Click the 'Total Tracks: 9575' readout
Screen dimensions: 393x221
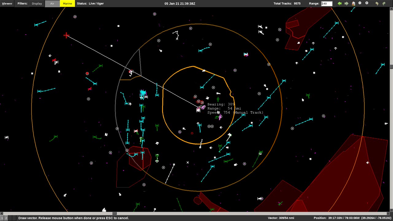point(287,4)
